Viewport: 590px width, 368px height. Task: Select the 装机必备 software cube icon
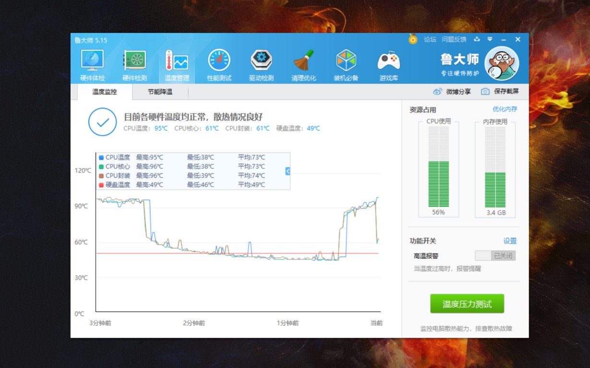tap(346, 62)
